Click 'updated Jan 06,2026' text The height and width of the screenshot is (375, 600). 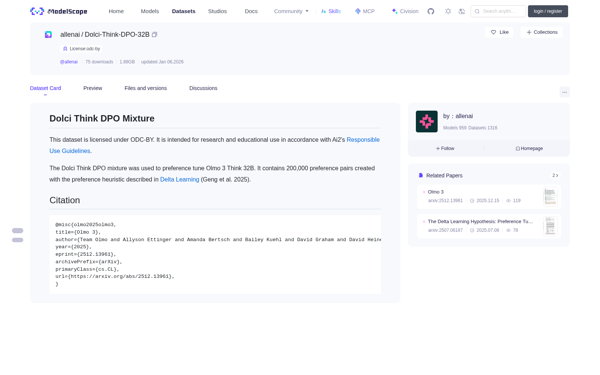162,62
